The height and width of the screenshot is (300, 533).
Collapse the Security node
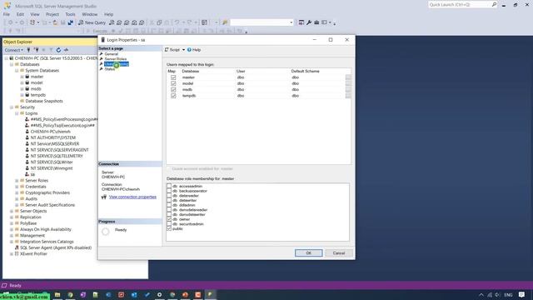point(12,107)
